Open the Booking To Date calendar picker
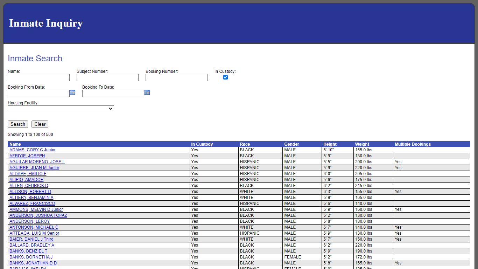The width and height of the screenshot is (478, 269). click(x=147, y=92)
